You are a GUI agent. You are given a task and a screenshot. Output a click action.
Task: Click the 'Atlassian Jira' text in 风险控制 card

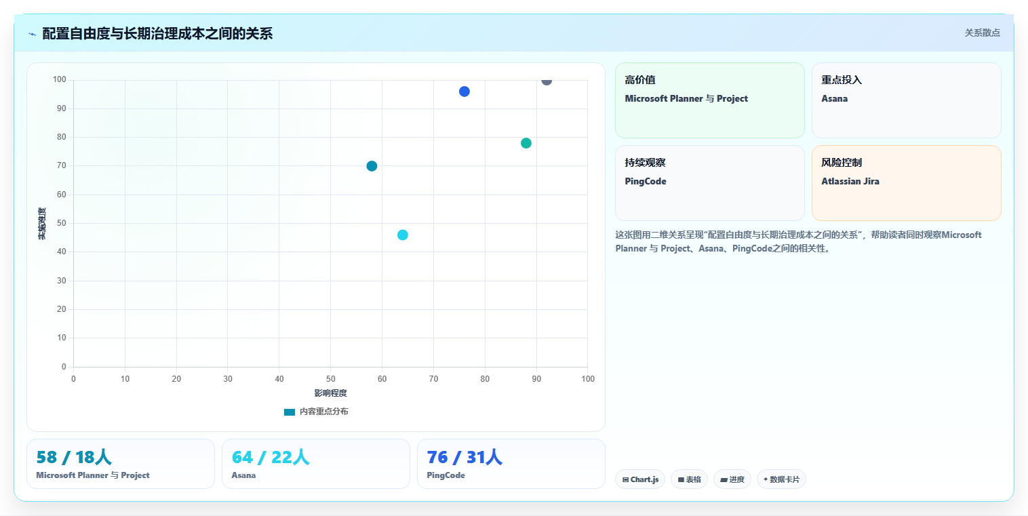850,181
